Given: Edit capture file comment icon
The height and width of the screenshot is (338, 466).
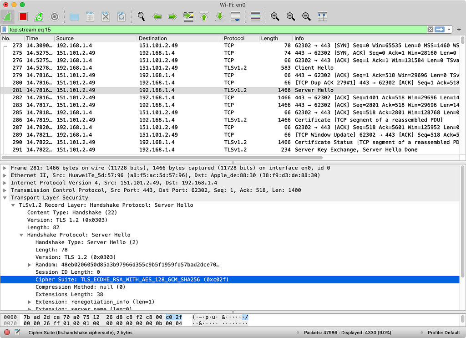Looking at the screenshot, I should (x=17, y=333).
